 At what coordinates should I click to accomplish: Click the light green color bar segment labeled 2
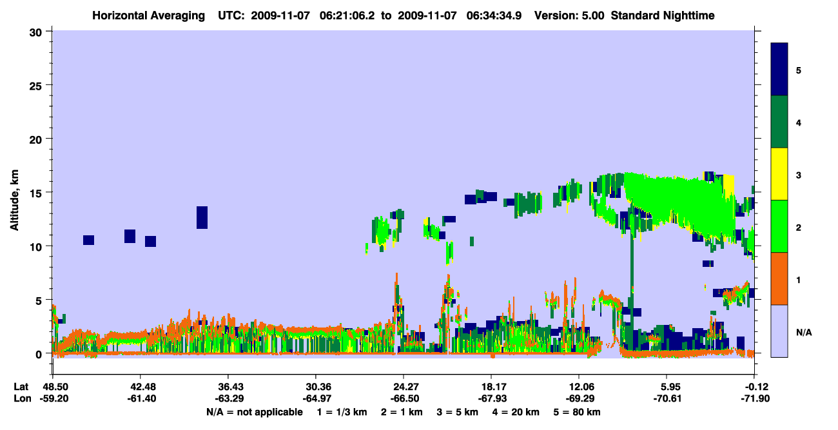point(779,226)
